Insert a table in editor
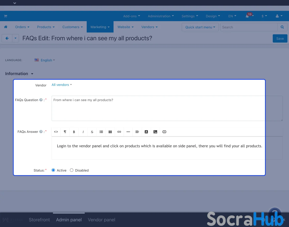The image size is (289, 227). coord(110,132)
